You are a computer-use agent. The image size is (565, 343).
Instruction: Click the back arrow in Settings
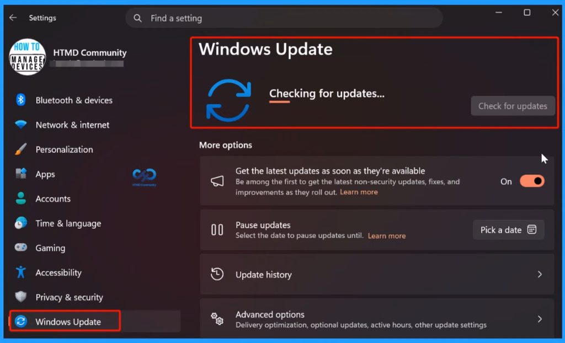pyautogui.click(x=13, y=18)
